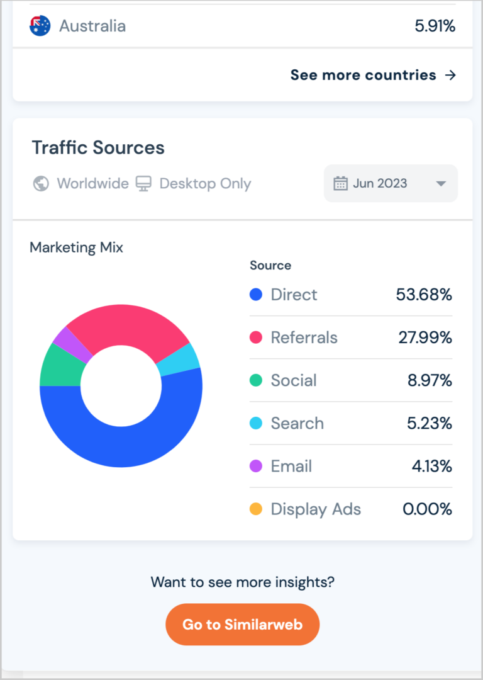Click the purple Email segment of the donut chart
Viewport: 483px width, 680px height.
[x=72, y=344]
